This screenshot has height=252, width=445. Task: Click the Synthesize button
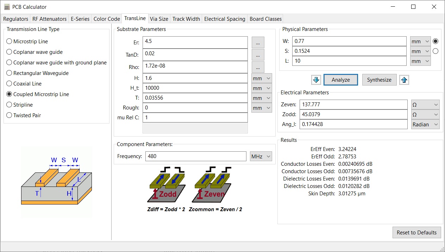[x=379, y=80]
